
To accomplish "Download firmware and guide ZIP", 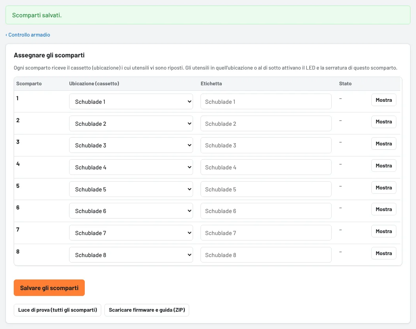I will click(x=147, y=310).
